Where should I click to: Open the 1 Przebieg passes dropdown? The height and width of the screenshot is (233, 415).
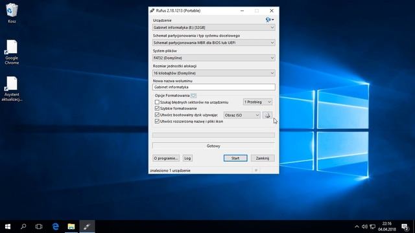pyautogui.click(x=257, y=102)
